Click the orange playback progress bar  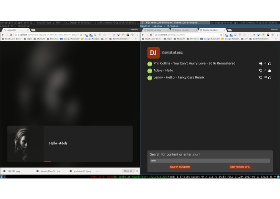pyautogui.click(x=47, y=162)
